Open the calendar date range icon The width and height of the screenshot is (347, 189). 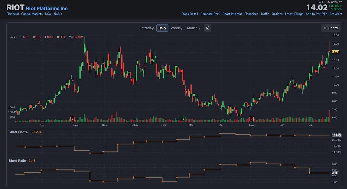[208, 28]
